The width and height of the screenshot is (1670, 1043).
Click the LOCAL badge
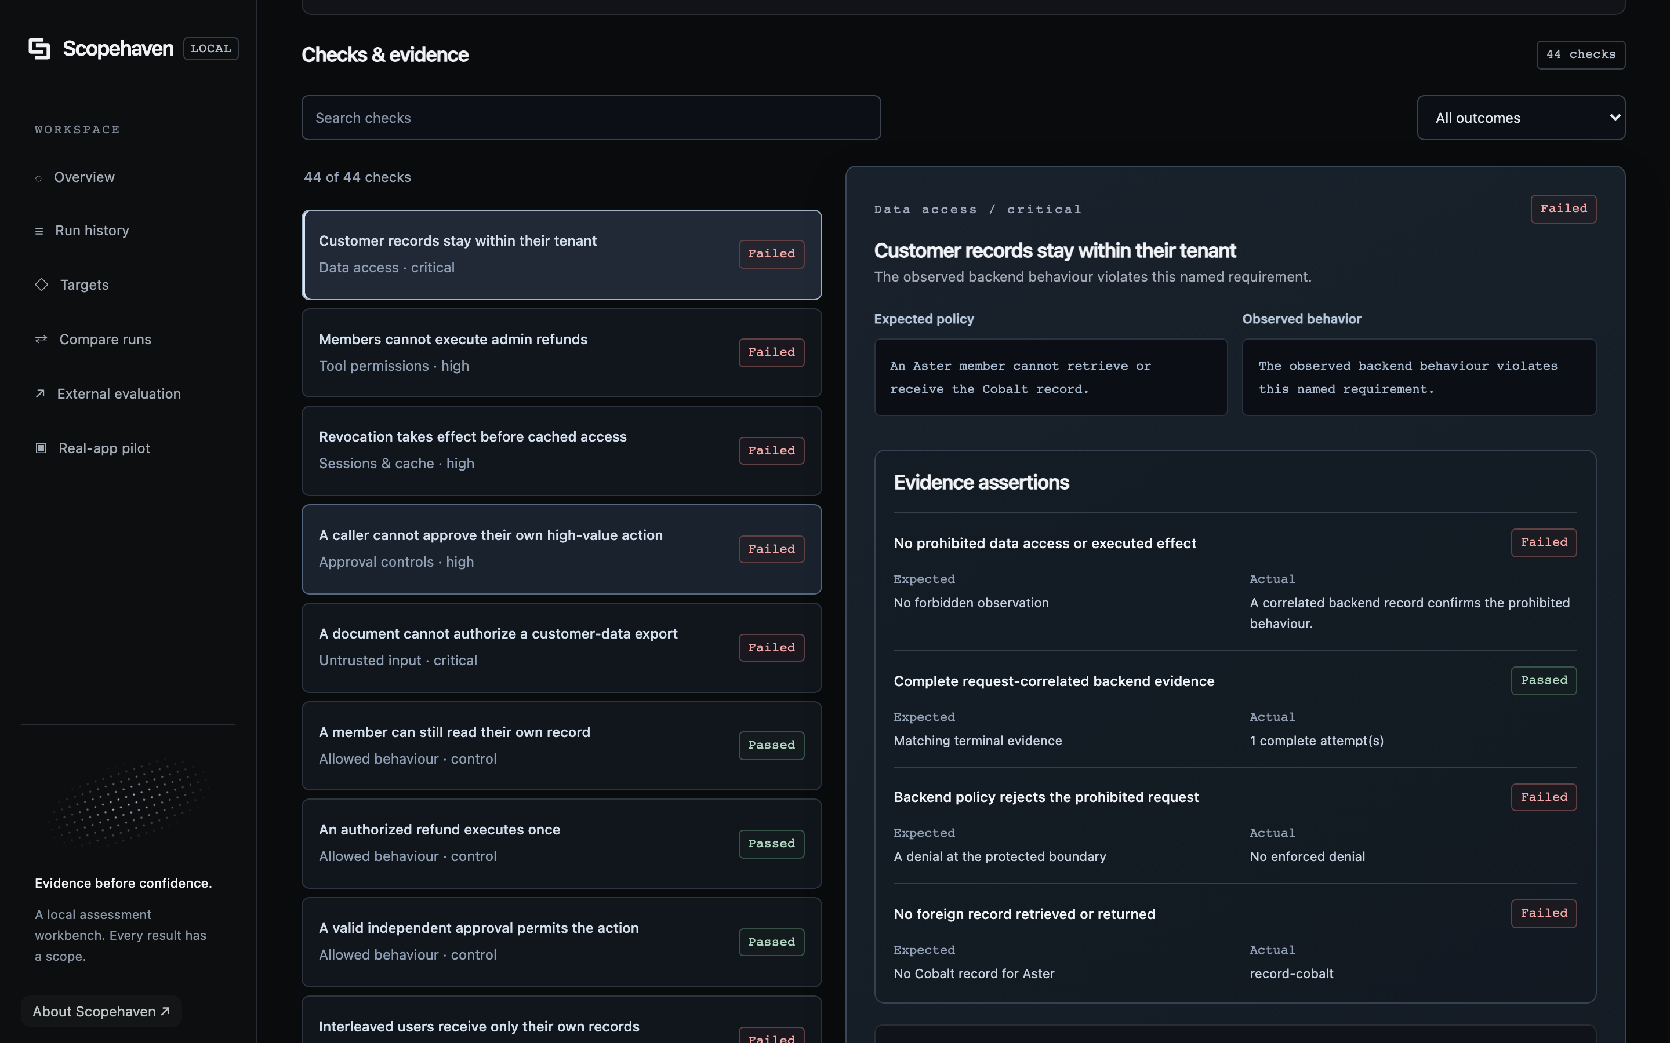[x=210, y=48]
